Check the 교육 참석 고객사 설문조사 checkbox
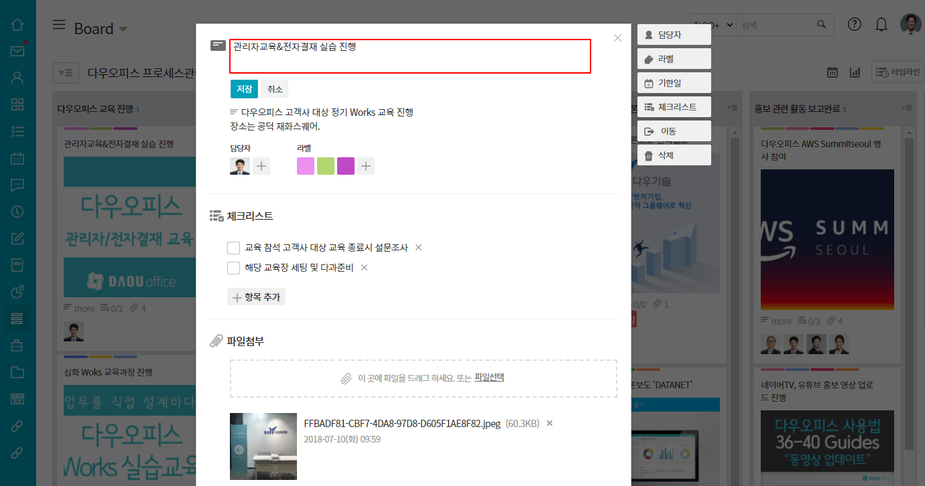The image size is (925, 486). tap(234, 248)
